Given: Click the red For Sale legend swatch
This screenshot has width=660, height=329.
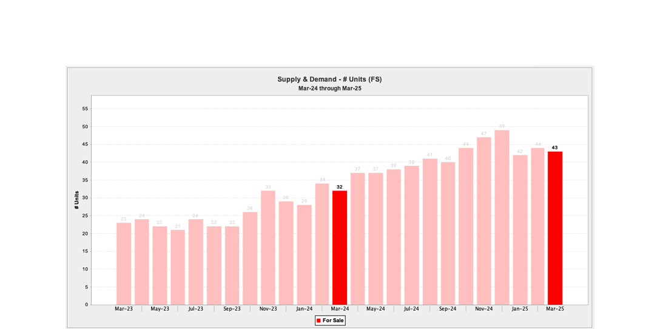Looking at the screenshot, I should click(x=318, y=320).
